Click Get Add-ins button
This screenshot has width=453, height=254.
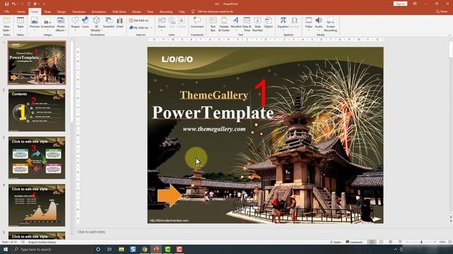(x=139, y=20)
